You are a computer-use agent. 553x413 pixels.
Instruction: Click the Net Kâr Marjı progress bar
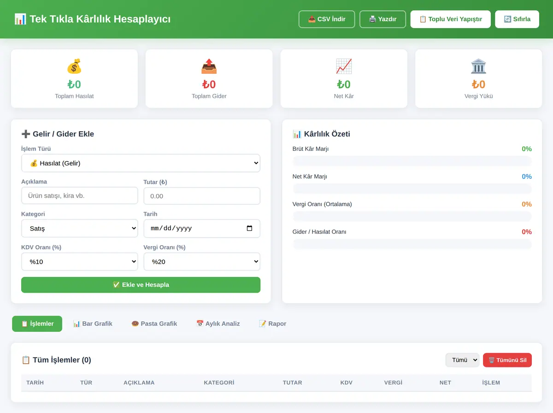click(x=412, y=189)
